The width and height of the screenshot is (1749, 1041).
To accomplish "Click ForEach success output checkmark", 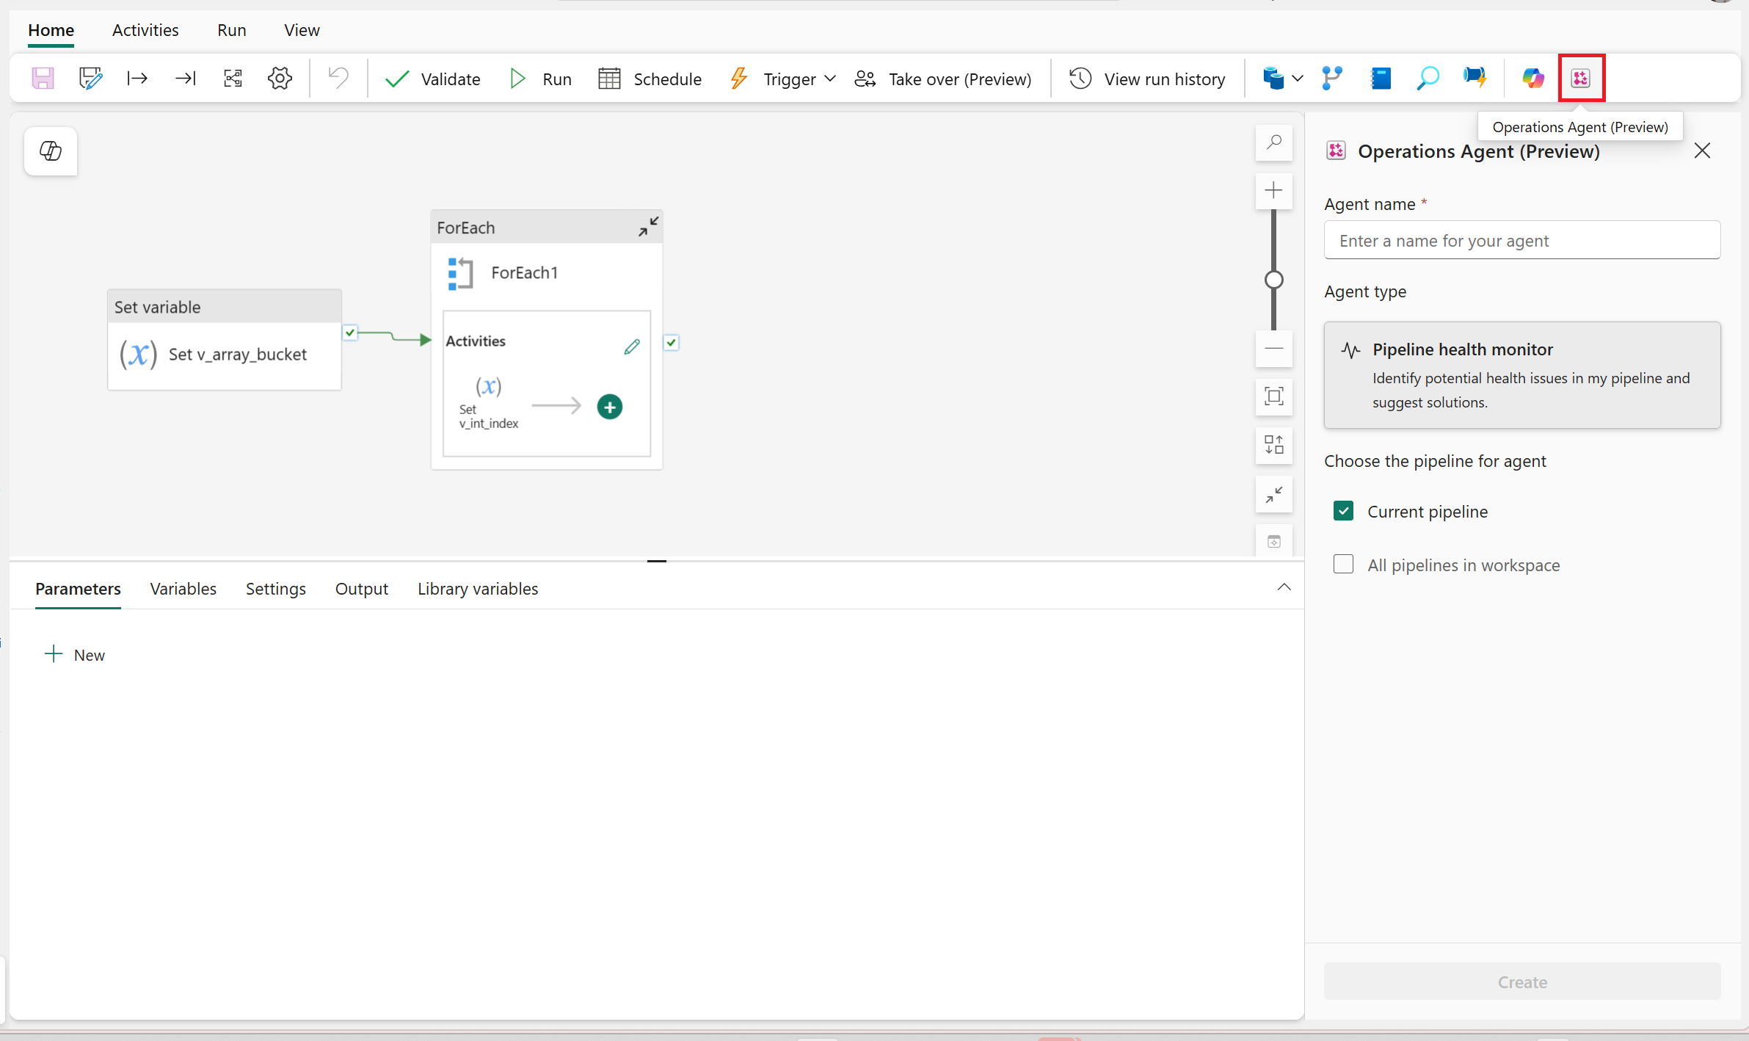I will tap(671, 343).
